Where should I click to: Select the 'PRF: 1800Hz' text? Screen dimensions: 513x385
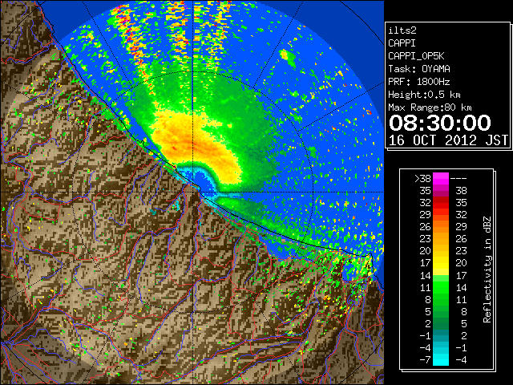pyautogui.click(x=419, y=82)
